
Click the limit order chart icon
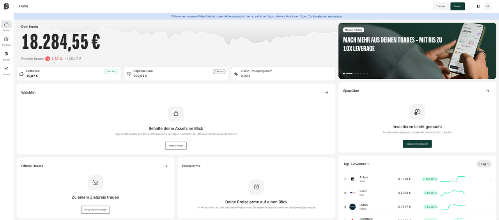96,182
